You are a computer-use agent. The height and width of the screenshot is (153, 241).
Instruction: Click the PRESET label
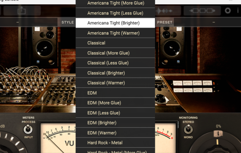[x=165, y=22]
